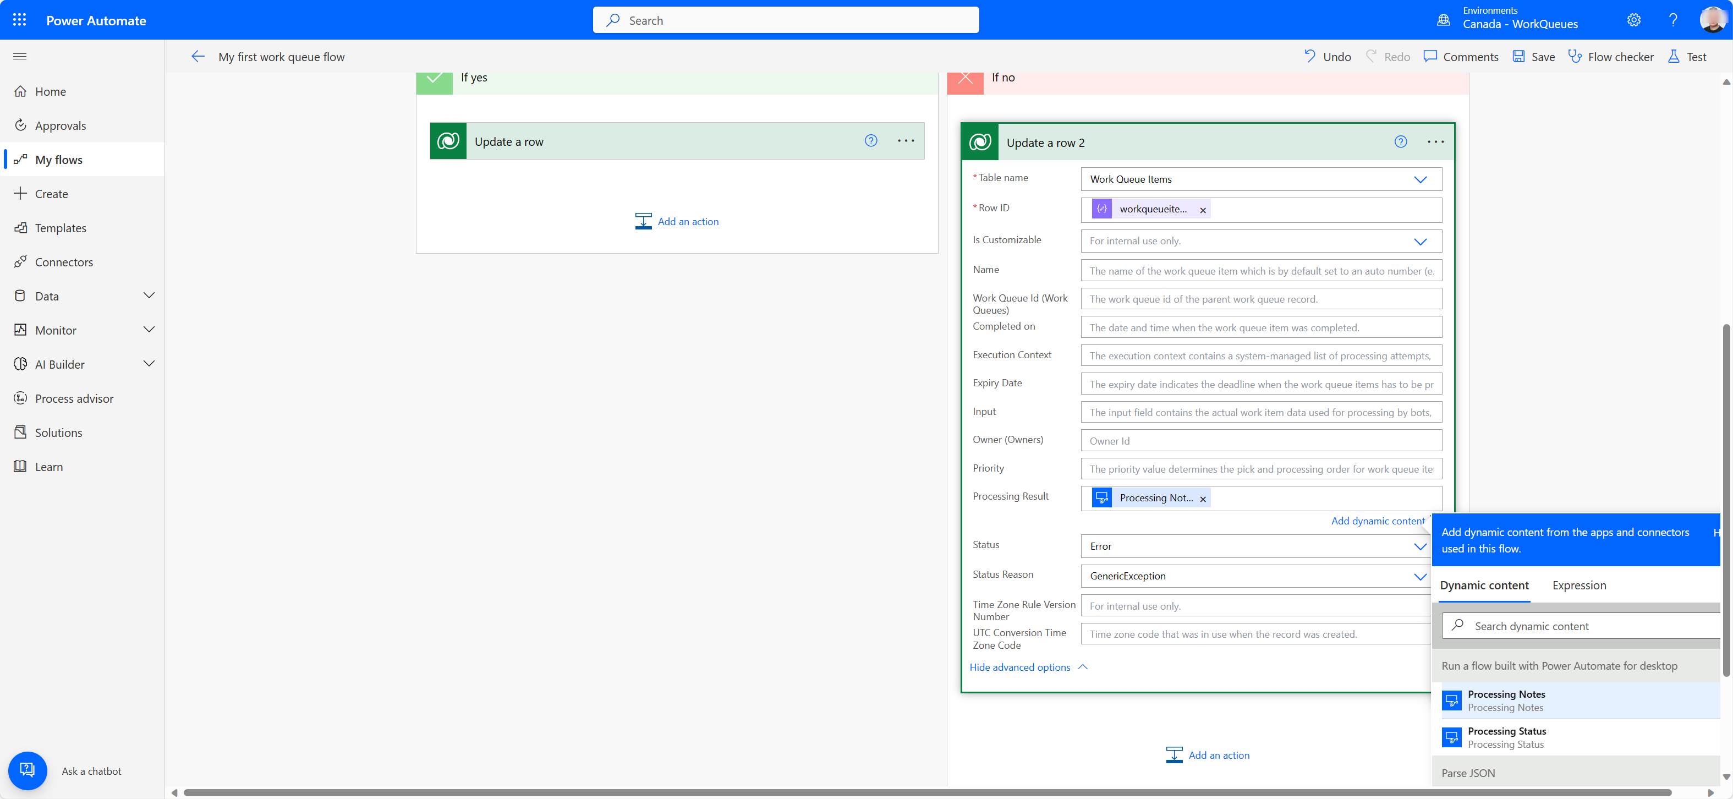Expand the AI Builder navigation group
The height and width of the screenshot is (799, 1733).
[149, 364]
